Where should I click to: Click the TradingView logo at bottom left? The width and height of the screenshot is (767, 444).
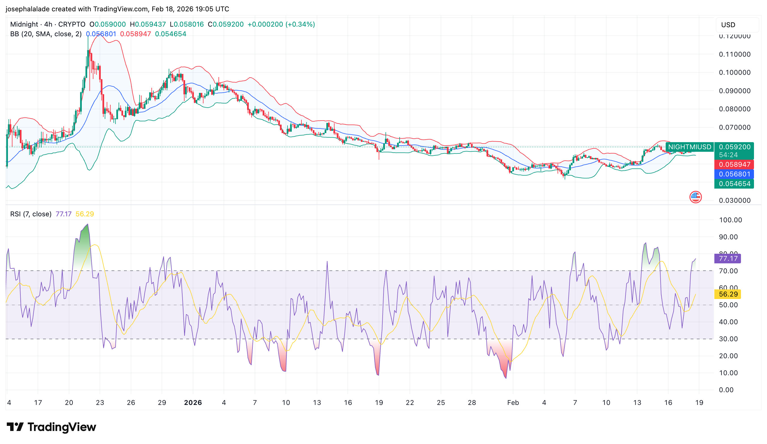click(51, 427)
